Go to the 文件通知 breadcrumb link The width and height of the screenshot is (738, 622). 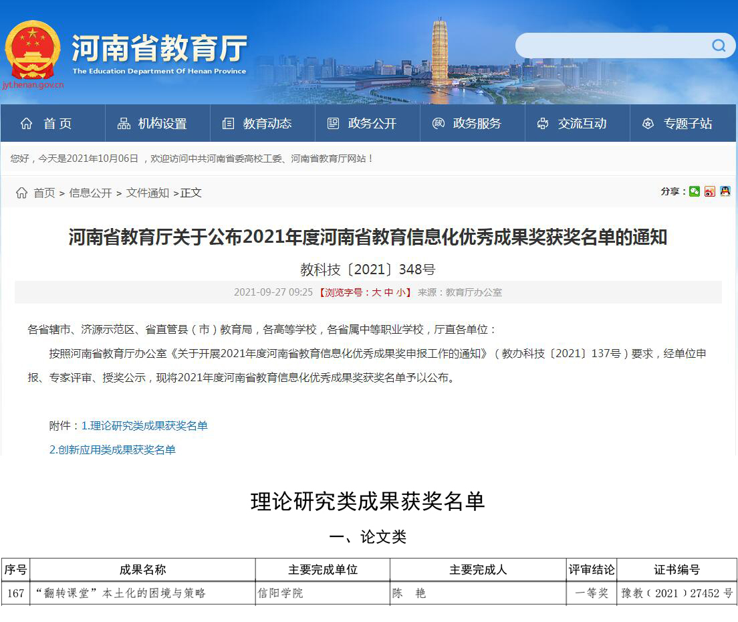pyautogui.click(x=148, y=193)
